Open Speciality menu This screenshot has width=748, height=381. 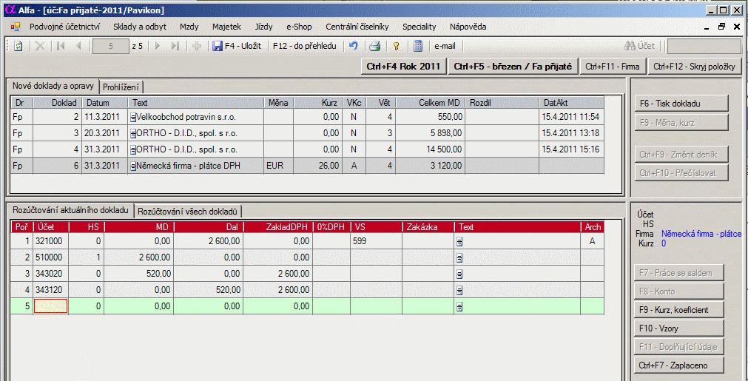point(420,27)
